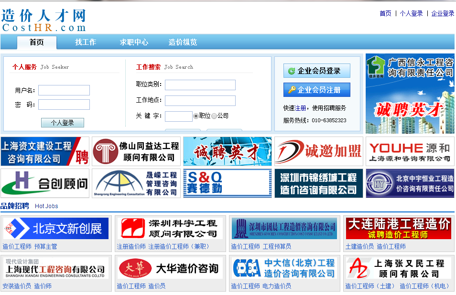
Task: Open the 晟嵘工程管理咨询 banner
Action: [x=136, y=183]
